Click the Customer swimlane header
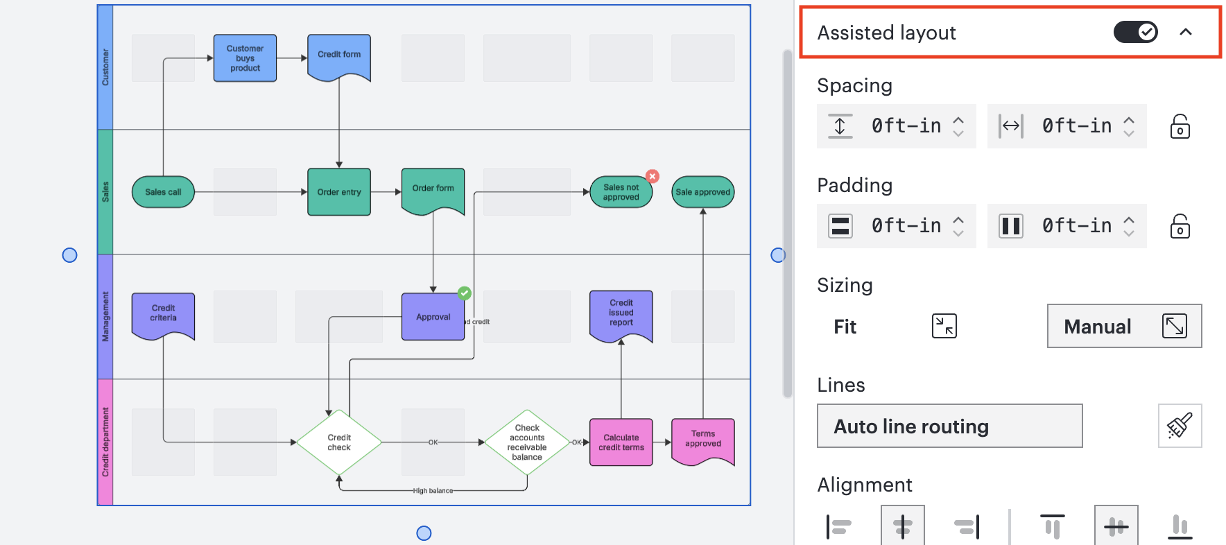This screenshot has width=1226, height=545. (105, 67)
